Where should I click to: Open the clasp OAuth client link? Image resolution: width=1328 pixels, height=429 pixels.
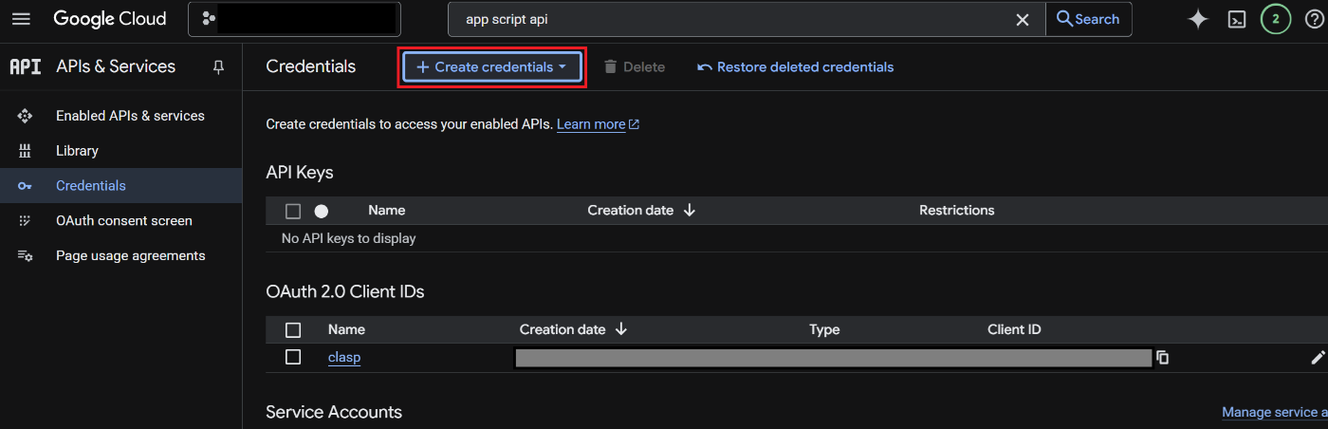click(344, 358)
